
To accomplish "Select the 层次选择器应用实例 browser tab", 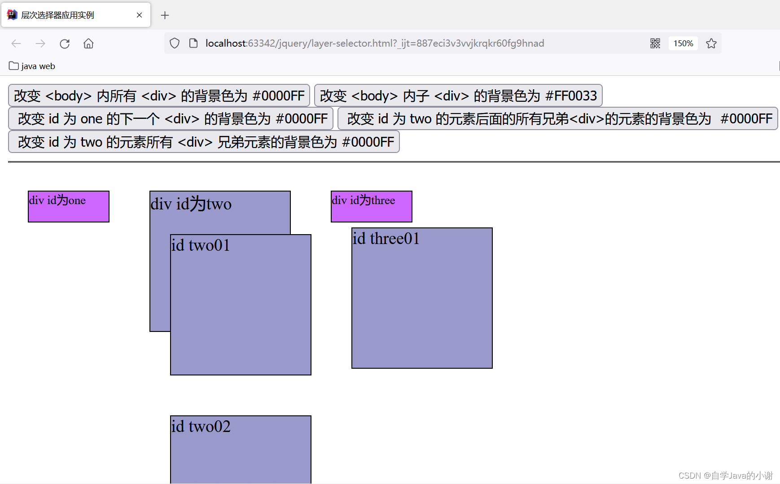I will [76, 15].
